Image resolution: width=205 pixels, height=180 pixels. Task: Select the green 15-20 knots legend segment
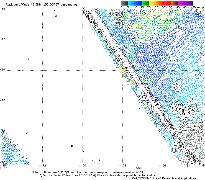tap(146, 3)
